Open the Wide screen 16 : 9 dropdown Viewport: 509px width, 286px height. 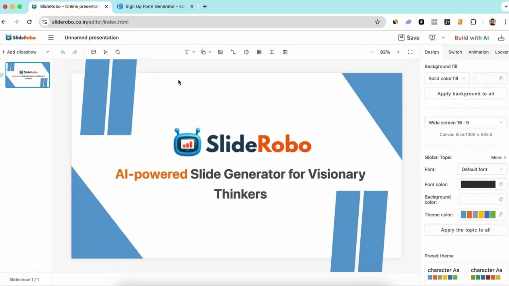466,123
